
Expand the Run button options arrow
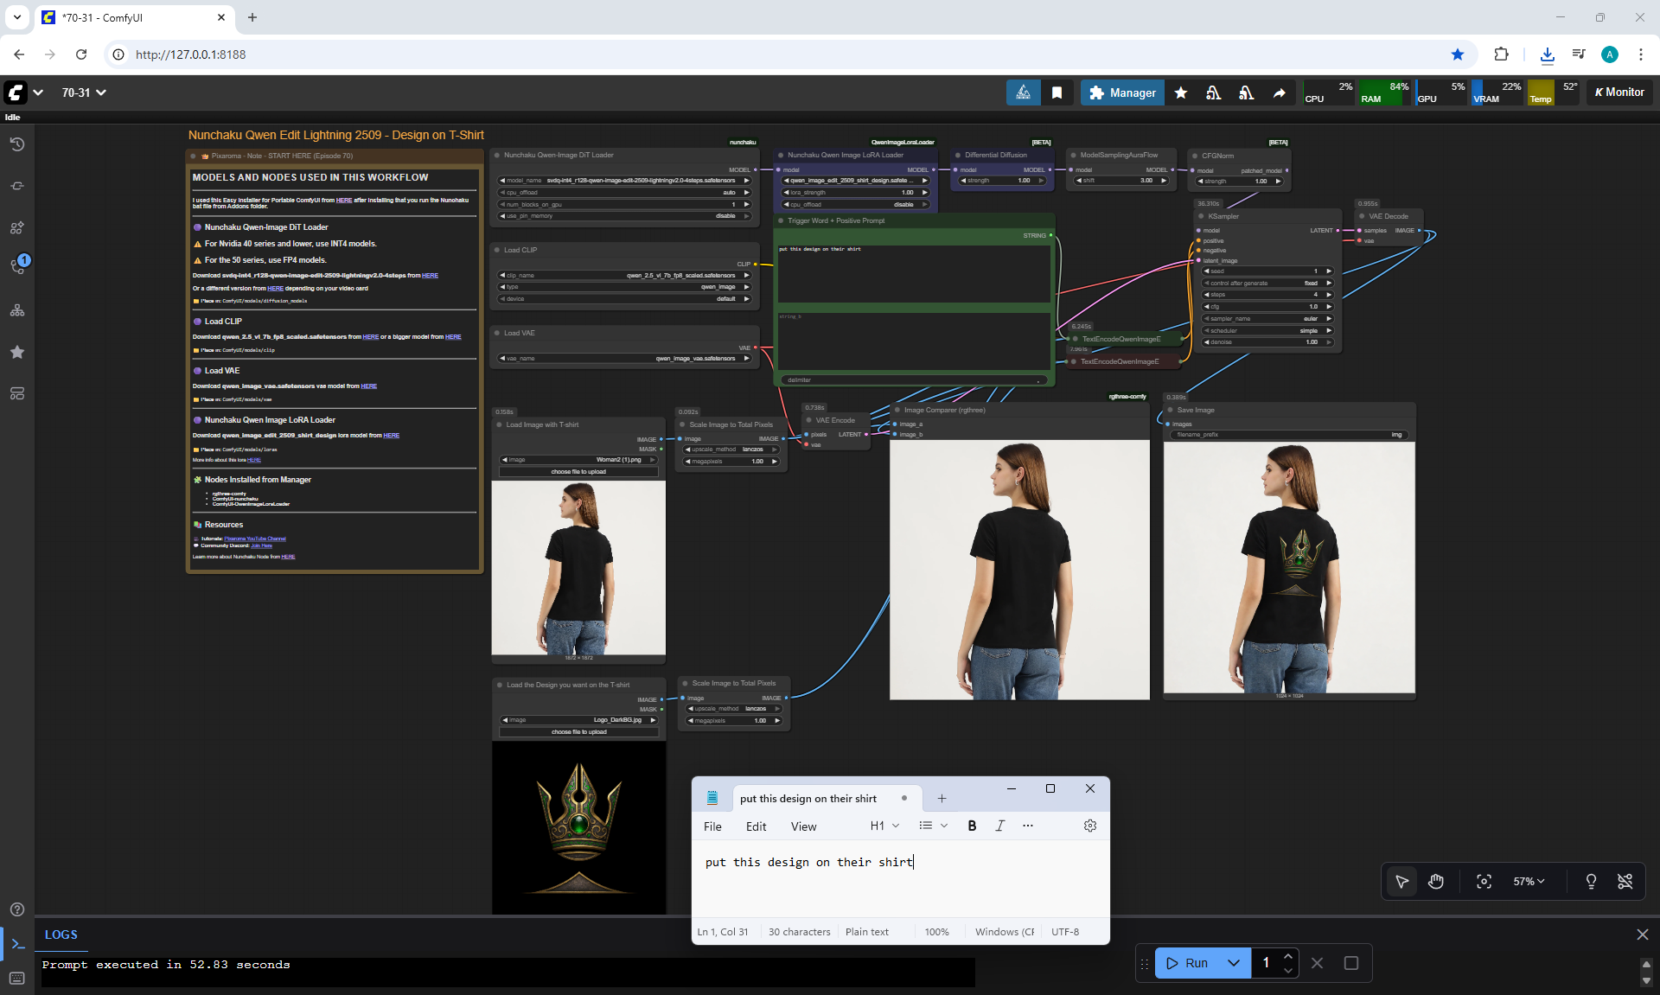[x=1234, y=963]
